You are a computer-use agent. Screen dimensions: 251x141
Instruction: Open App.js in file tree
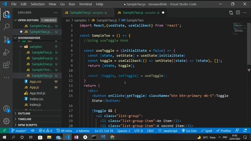[x=34, y=87]
